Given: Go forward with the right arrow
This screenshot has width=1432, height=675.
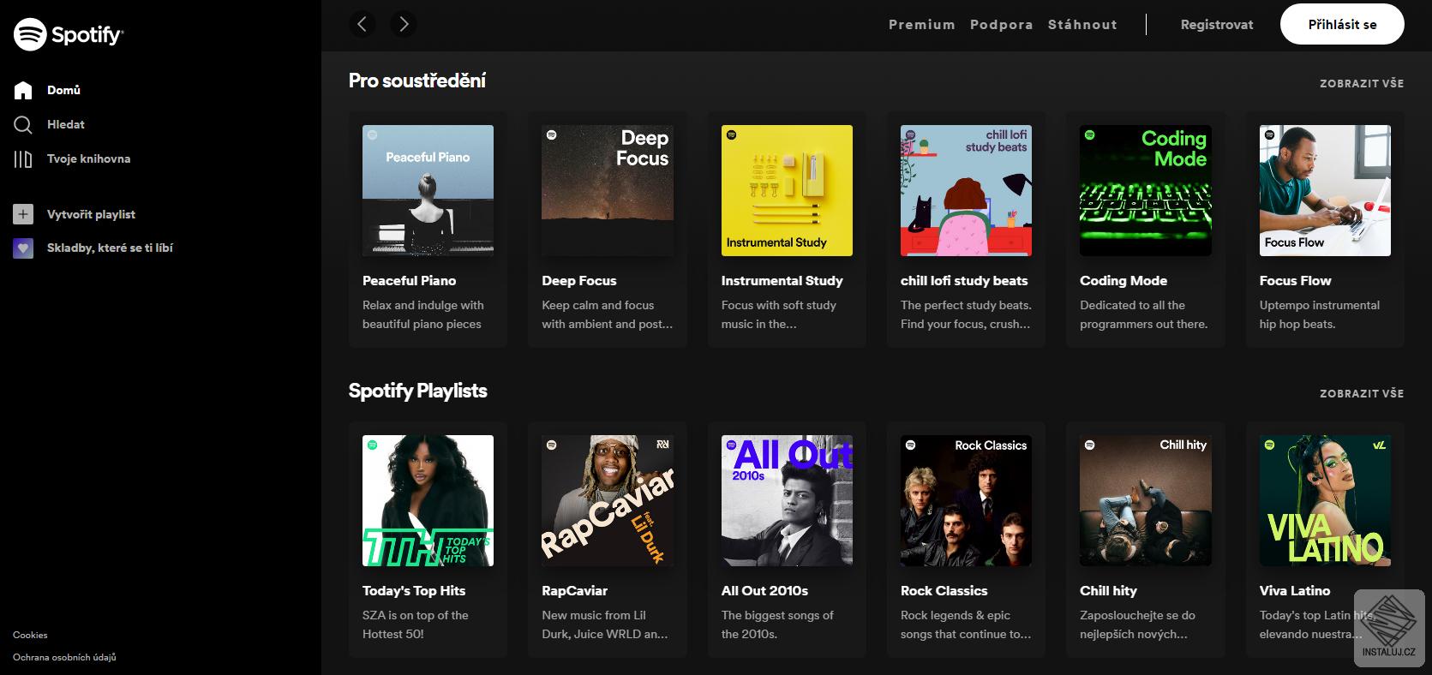Looking at the screenshot, I should [404, 24].
